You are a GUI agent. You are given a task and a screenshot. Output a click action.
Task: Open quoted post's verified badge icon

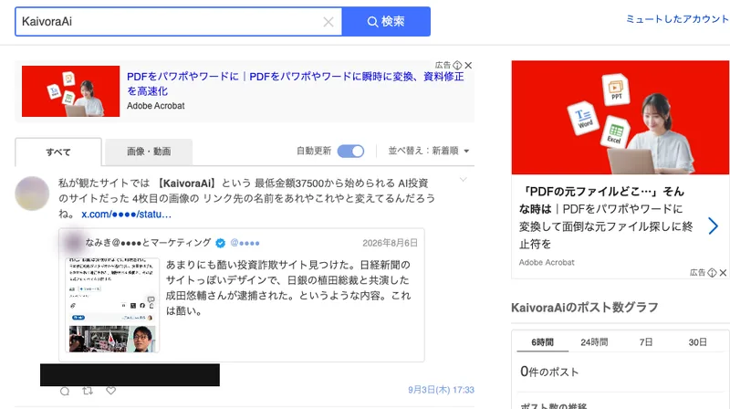click(x=220, y=243)
